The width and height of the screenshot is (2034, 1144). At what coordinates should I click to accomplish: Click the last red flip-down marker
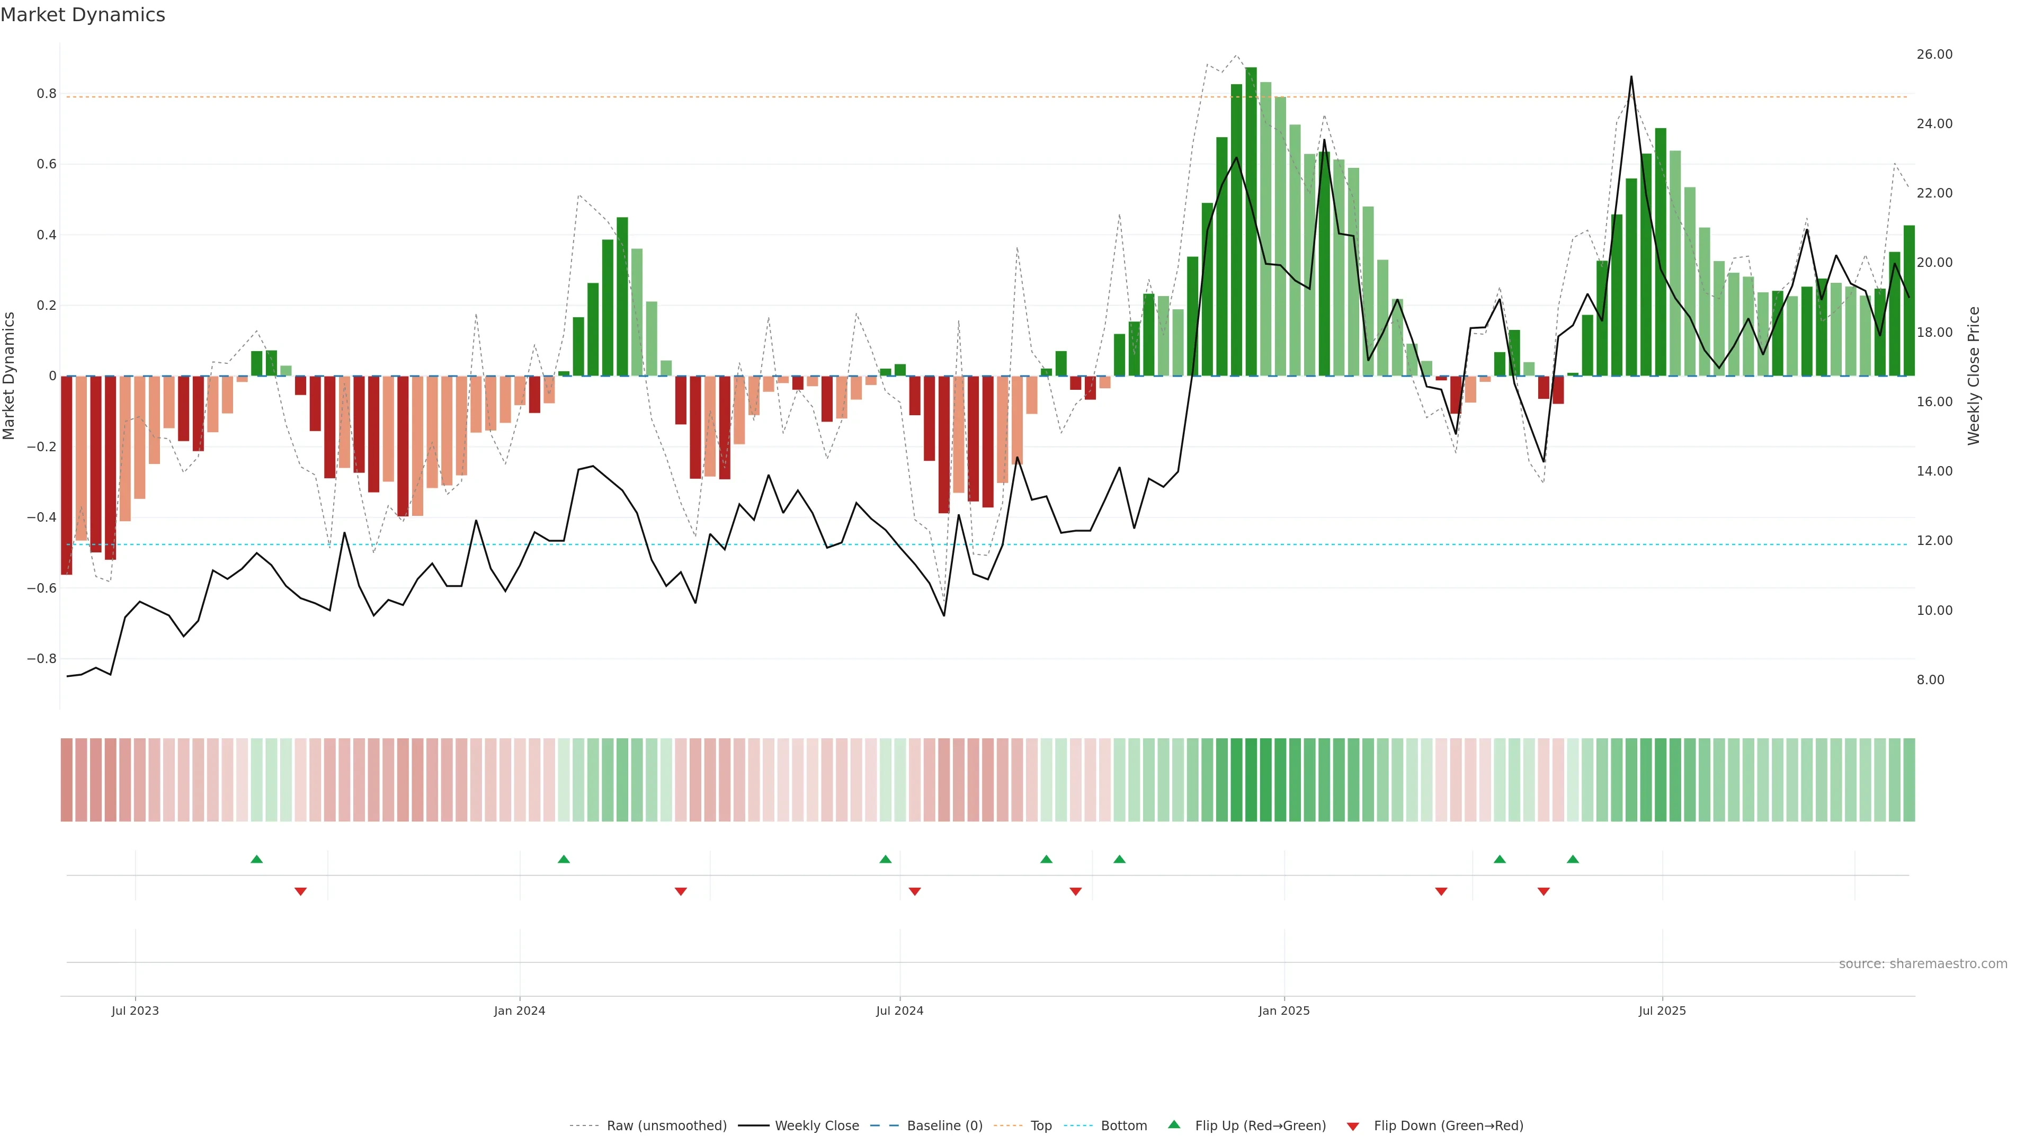point(1544,891)
